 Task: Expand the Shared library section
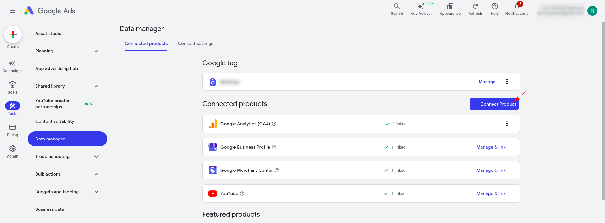(96, 86)
